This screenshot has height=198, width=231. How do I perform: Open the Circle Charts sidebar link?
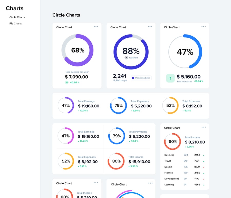[x=17, y=17]
